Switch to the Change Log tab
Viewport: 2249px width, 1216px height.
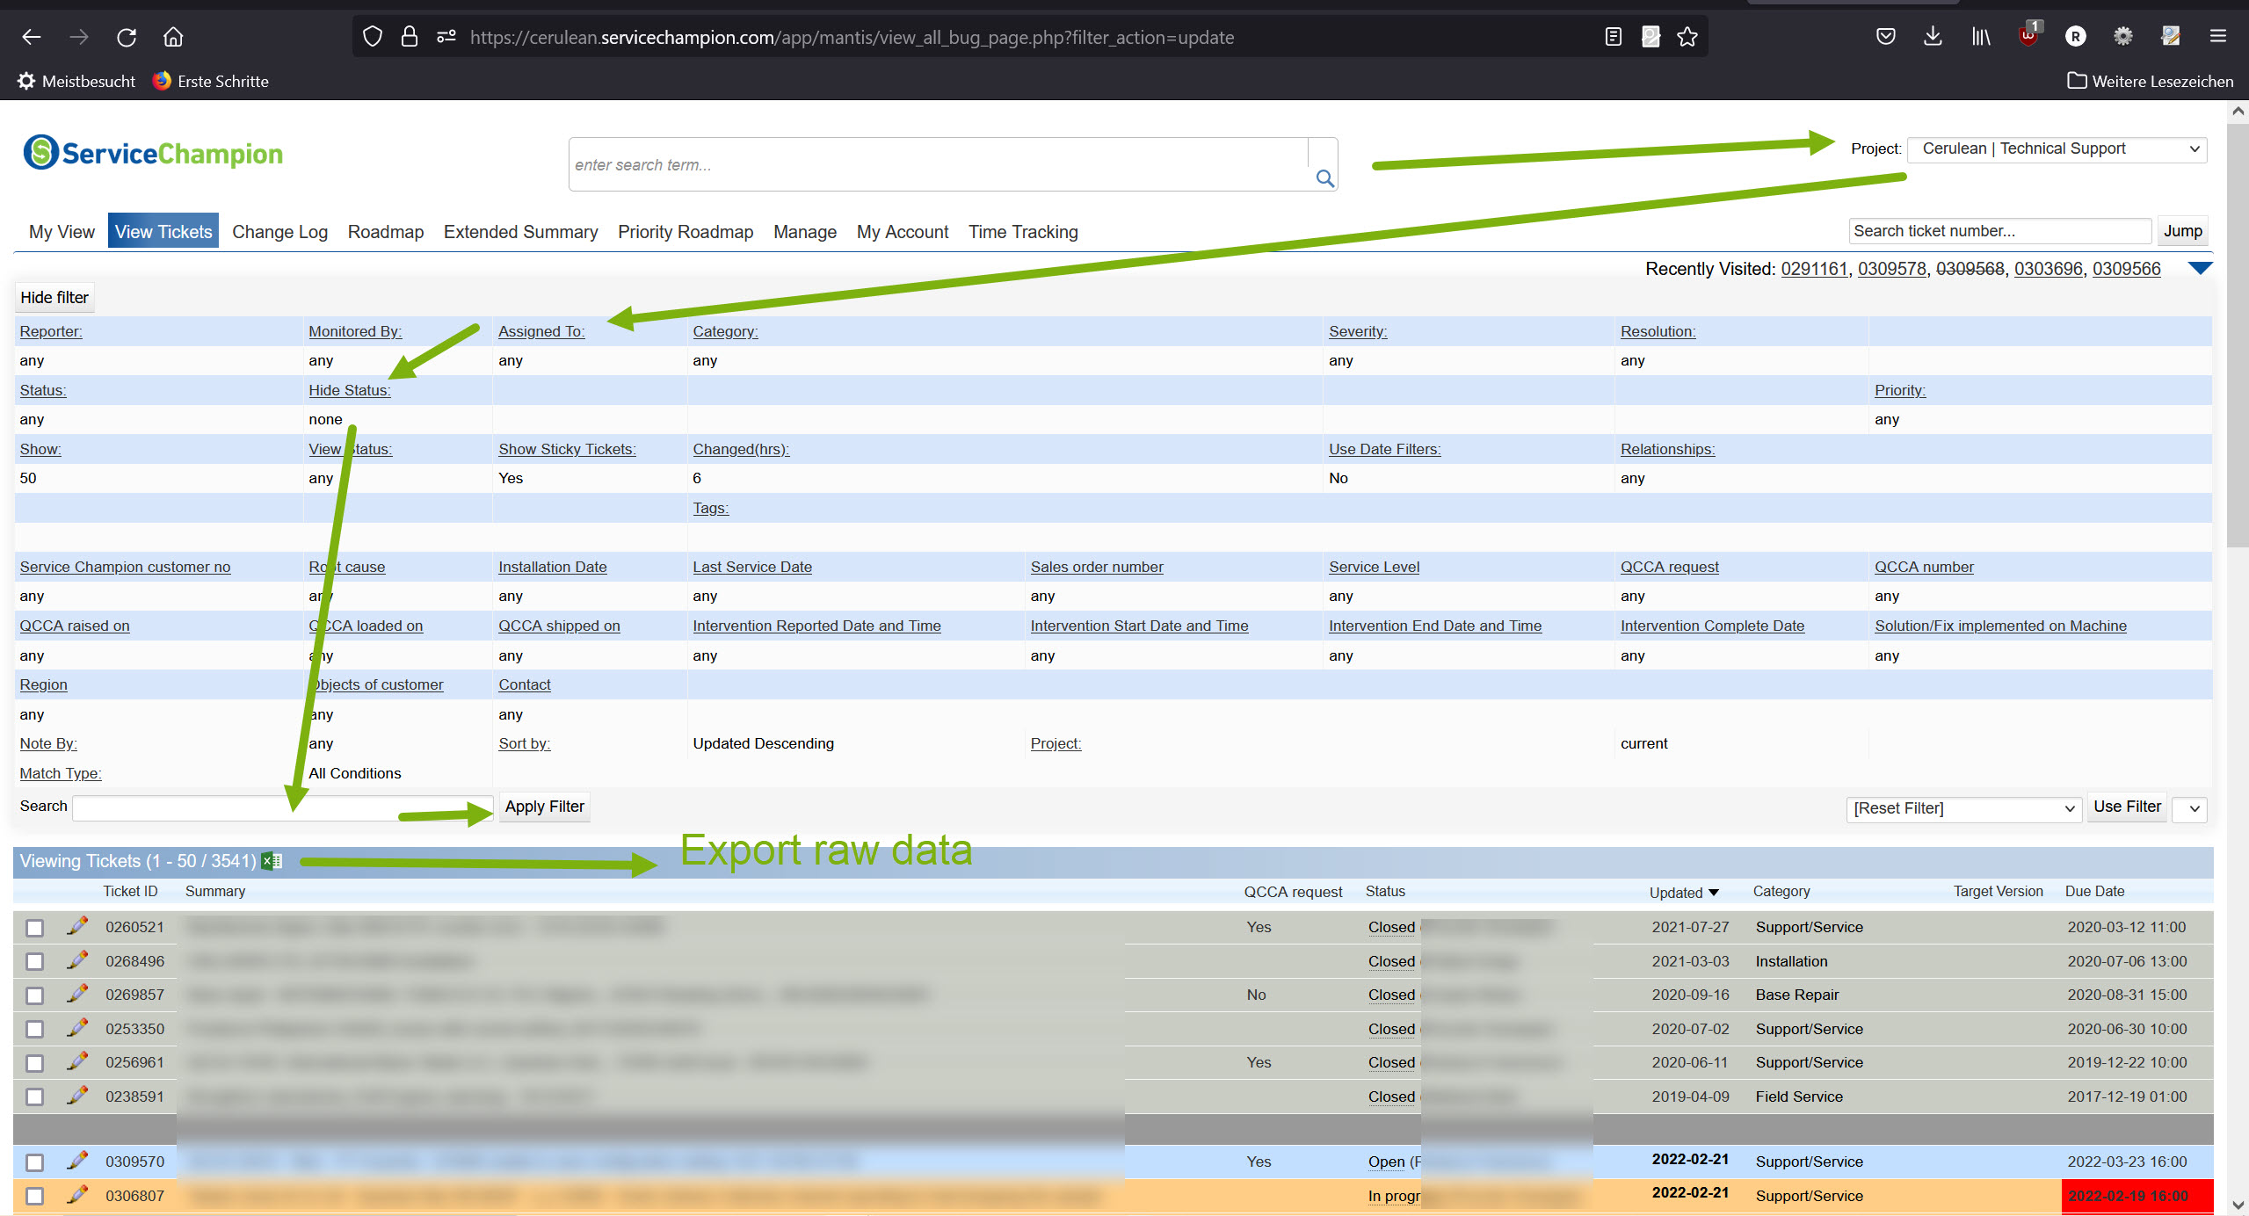tap(279, 232)
